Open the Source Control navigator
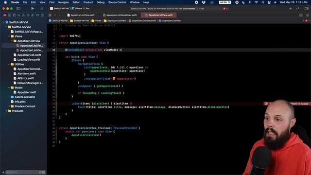 pos(10,15)
